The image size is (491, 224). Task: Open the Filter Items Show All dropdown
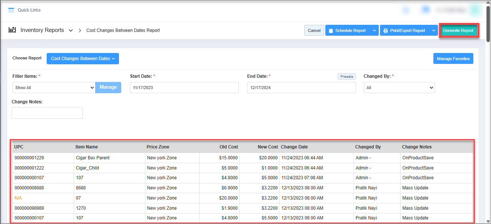pos(54,88)
